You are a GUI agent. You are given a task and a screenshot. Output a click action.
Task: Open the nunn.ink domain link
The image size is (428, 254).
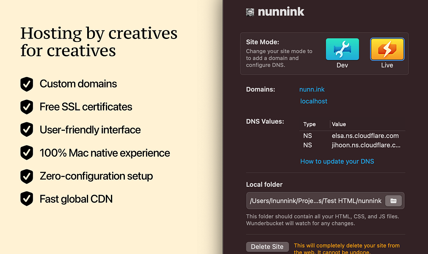click(312, 89)
